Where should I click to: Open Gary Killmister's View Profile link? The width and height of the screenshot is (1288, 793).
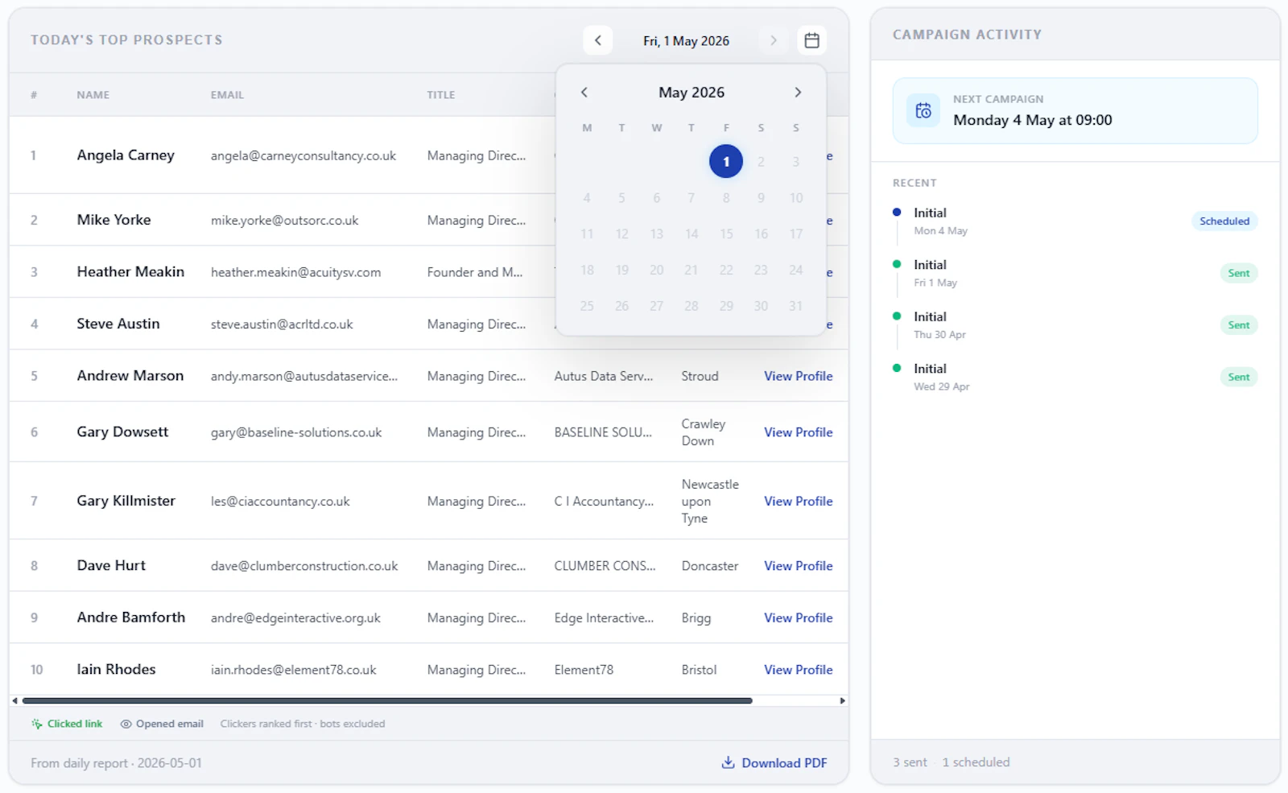(799, 501)
